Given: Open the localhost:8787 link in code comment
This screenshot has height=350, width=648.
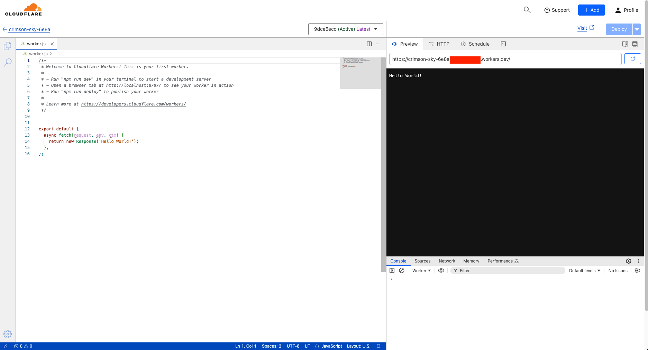Looking at the screenshot, I should 134,85.
